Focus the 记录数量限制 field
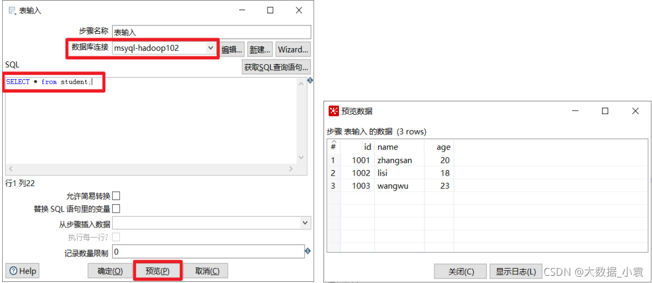The width and height of the screenshot is (652, 283). click(208, 251)
